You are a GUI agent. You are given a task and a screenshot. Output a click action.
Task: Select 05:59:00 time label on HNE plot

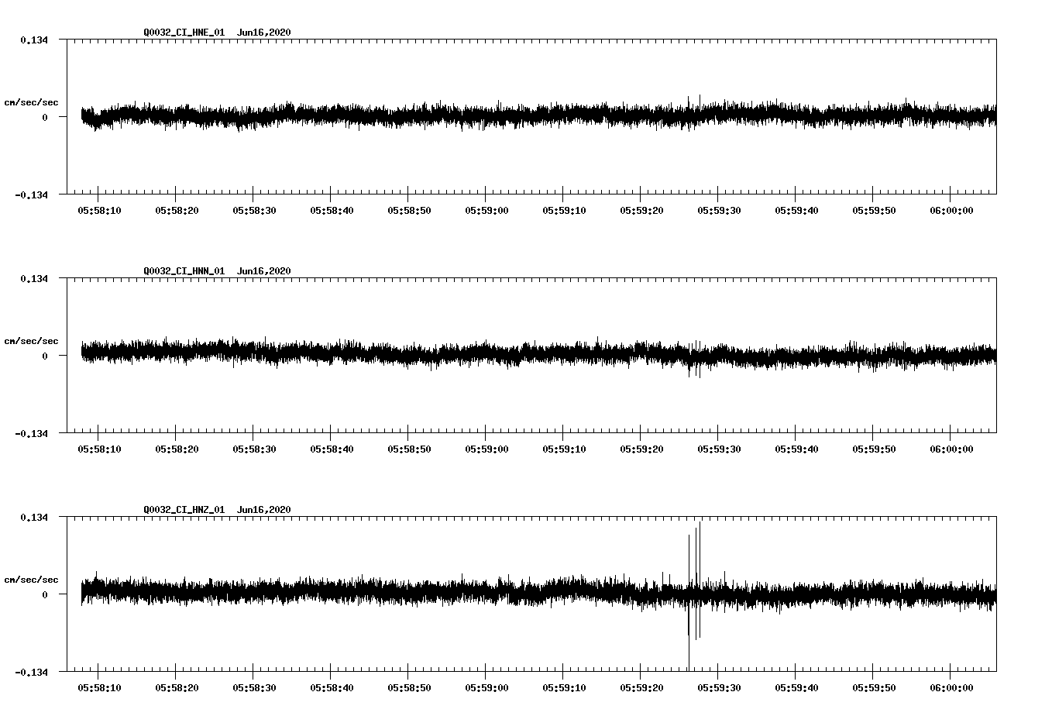(486, 211)
